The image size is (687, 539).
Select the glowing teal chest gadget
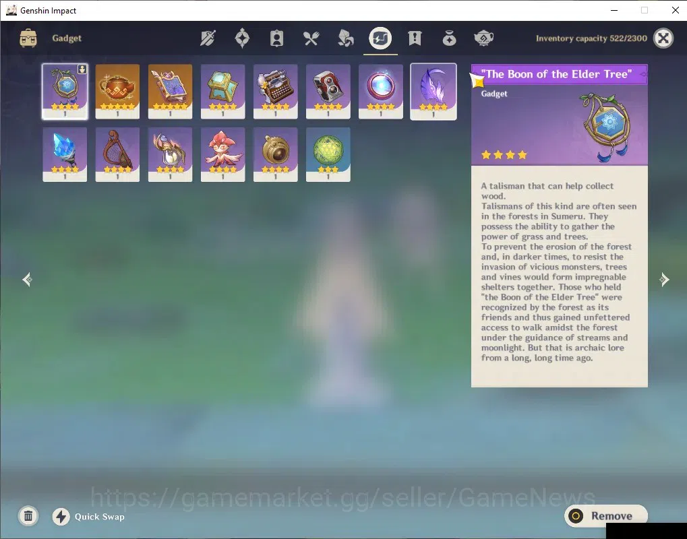tap(222, 92)
